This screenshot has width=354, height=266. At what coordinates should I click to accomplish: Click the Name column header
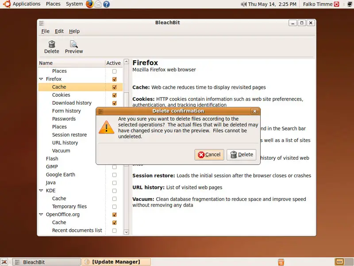pyautogui.click(x=72, y=63)
